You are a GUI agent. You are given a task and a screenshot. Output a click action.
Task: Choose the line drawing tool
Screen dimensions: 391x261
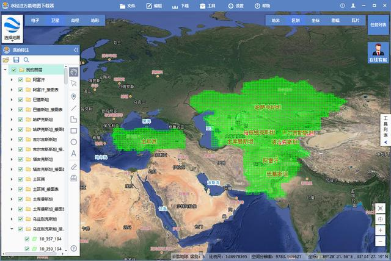tap(73, 108)
